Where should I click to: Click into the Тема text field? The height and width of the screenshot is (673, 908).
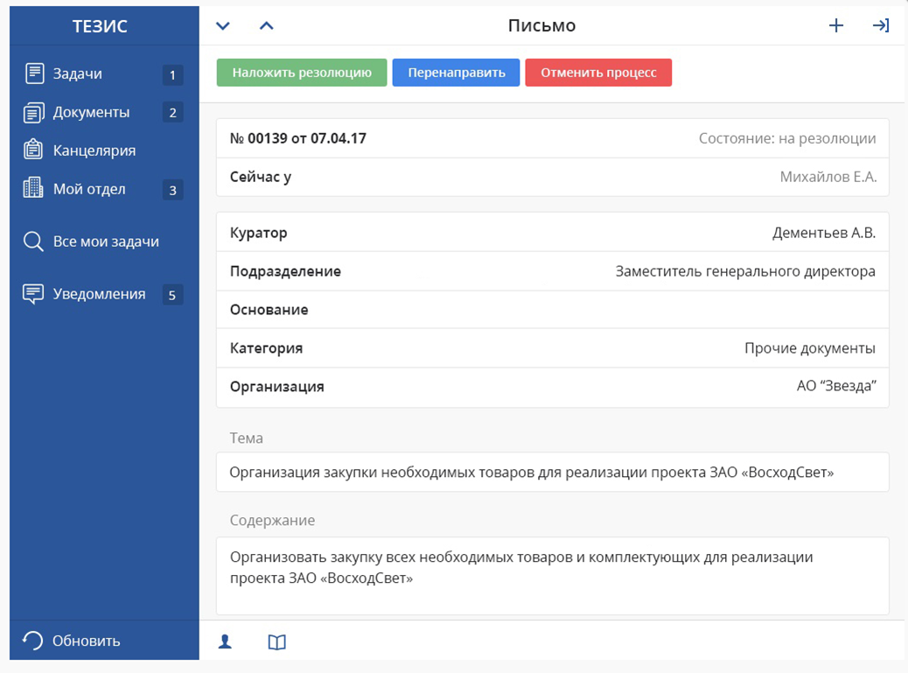coord(552,473)
